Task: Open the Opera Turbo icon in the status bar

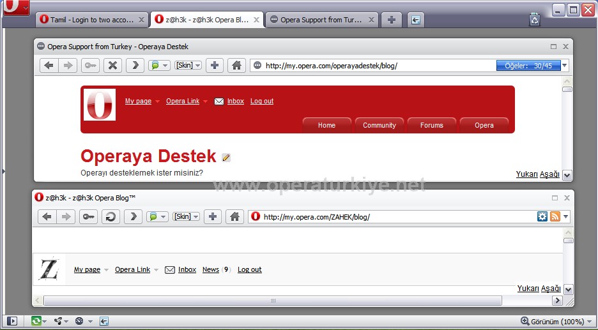Action: point(79,321)
